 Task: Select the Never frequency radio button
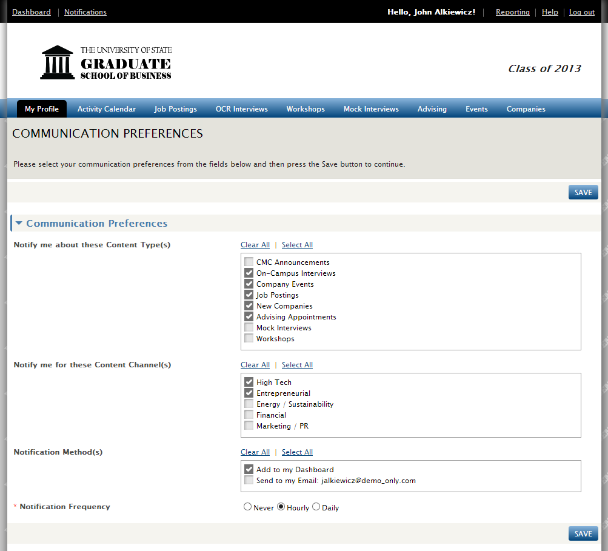point(247,507)
